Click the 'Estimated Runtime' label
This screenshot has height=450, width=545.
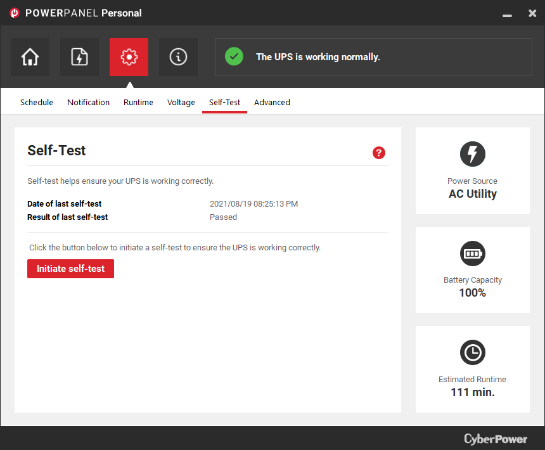[x=472, y=380]
